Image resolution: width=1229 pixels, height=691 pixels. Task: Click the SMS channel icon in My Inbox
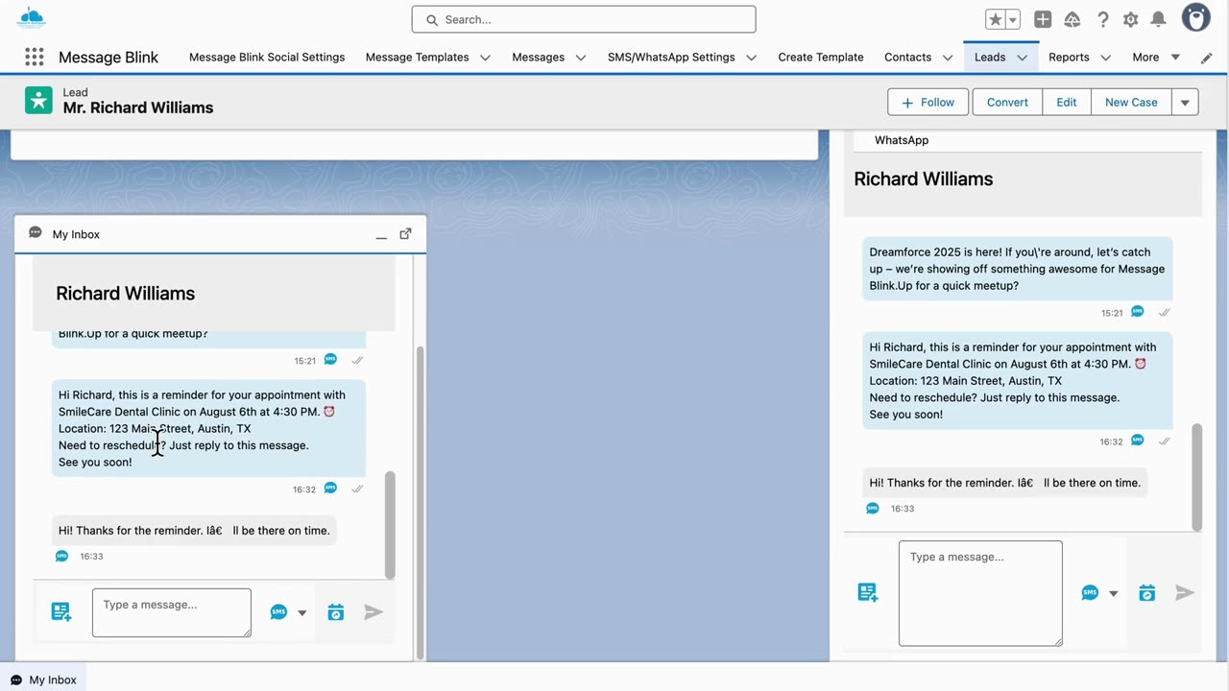click(278, 612)
